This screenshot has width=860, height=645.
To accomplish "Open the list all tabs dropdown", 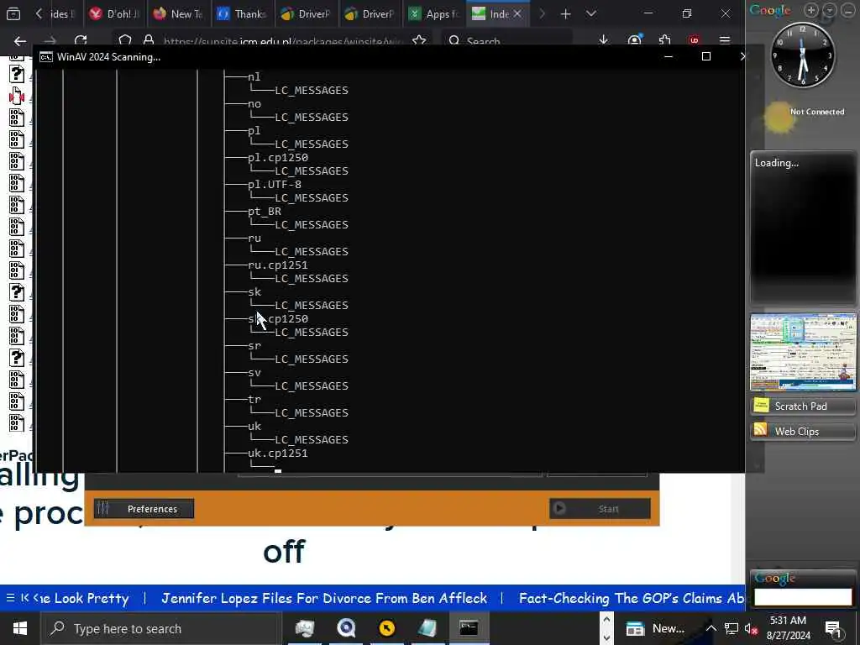I will click(590, 13).
